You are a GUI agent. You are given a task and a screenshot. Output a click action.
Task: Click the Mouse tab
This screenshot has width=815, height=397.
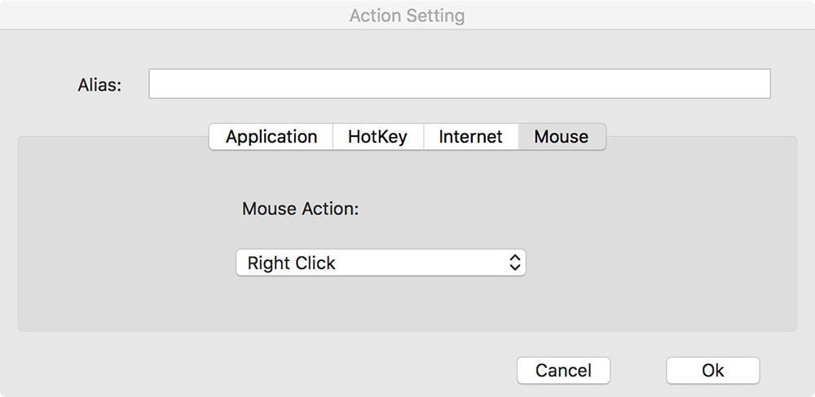click(x=562, y=137)
